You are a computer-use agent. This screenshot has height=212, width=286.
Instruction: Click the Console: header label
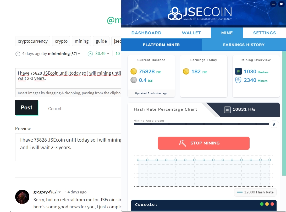146,204
